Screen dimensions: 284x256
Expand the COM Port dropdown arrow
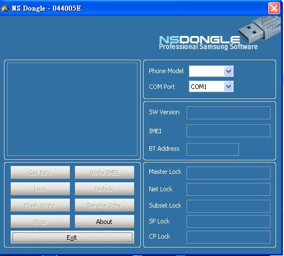pos(229,87)
